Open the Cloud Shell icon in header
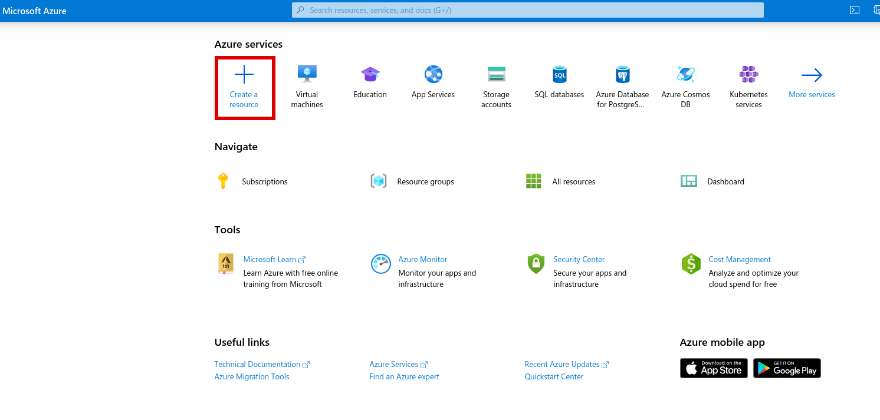This screenshot has width=880, height=420. point(854,10)
